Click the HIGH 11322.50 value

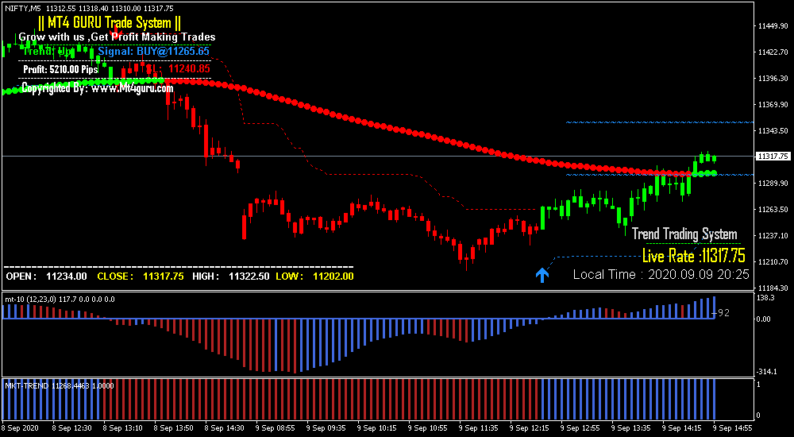pyautogui.click(x=229, y=277)
